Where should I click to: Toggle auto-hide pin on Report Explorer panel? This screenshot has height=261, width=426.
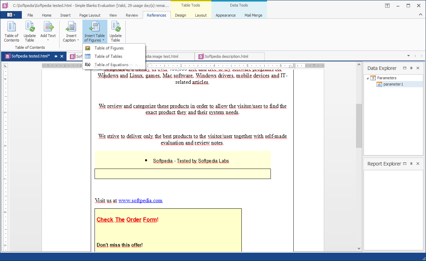(411, 164)
